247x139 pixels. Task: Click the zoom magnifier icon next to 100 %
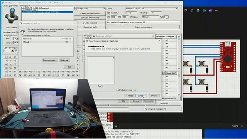[242, 126]
